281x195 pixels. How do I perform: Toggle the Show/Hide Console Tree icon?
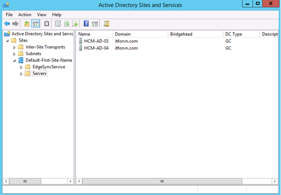coord(36,23)
